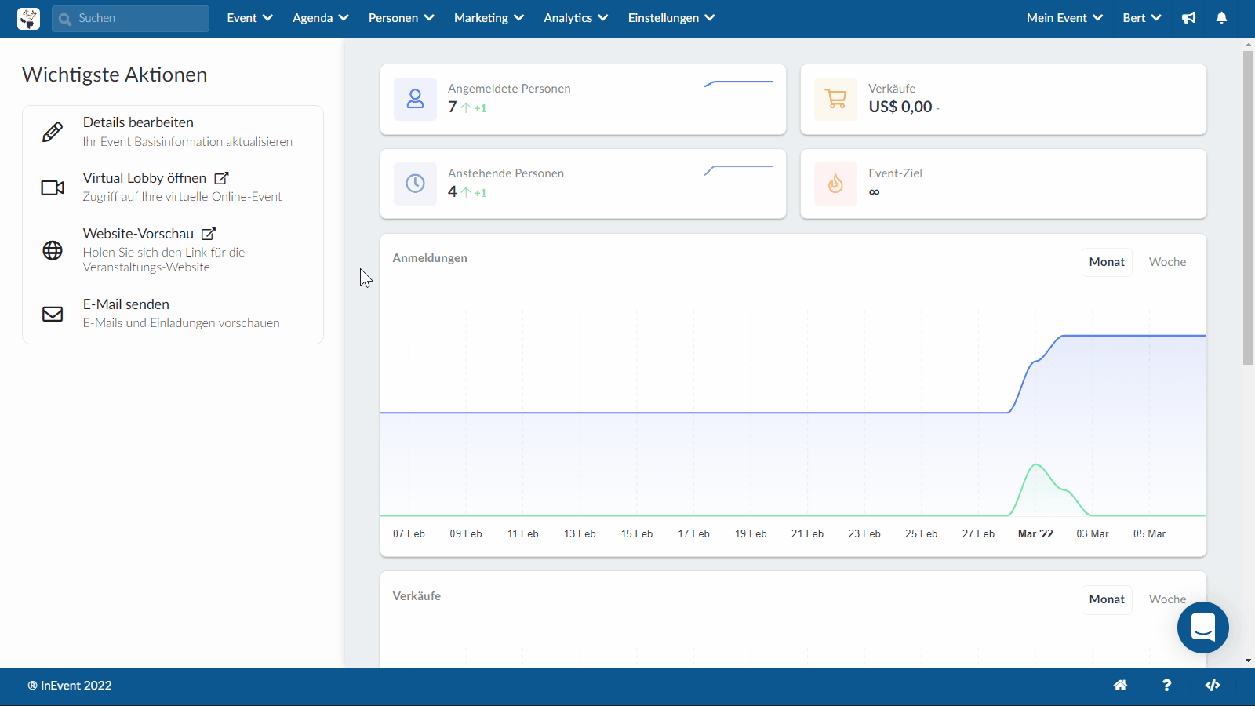Click the Angemeldete Personen count 7

[x=453, y=107]
